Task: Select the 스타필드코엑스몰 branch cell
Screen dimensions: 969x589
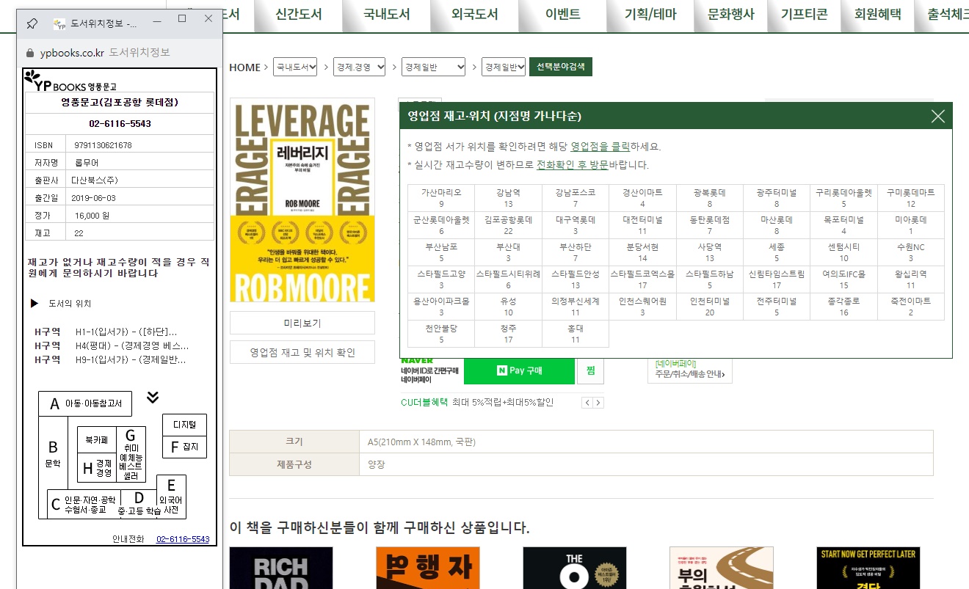Action: [x=642, y=279]
